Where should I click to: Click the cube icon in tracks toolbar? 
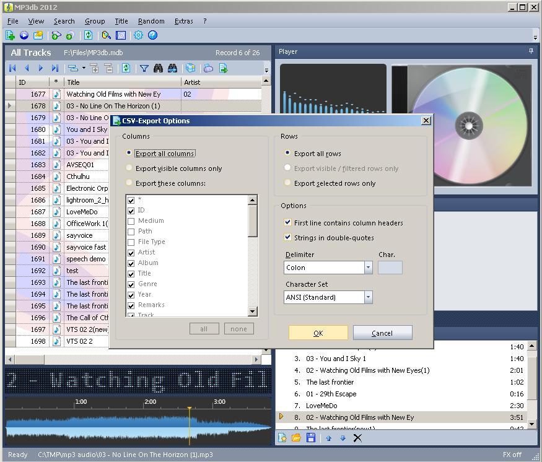(190, 68)
